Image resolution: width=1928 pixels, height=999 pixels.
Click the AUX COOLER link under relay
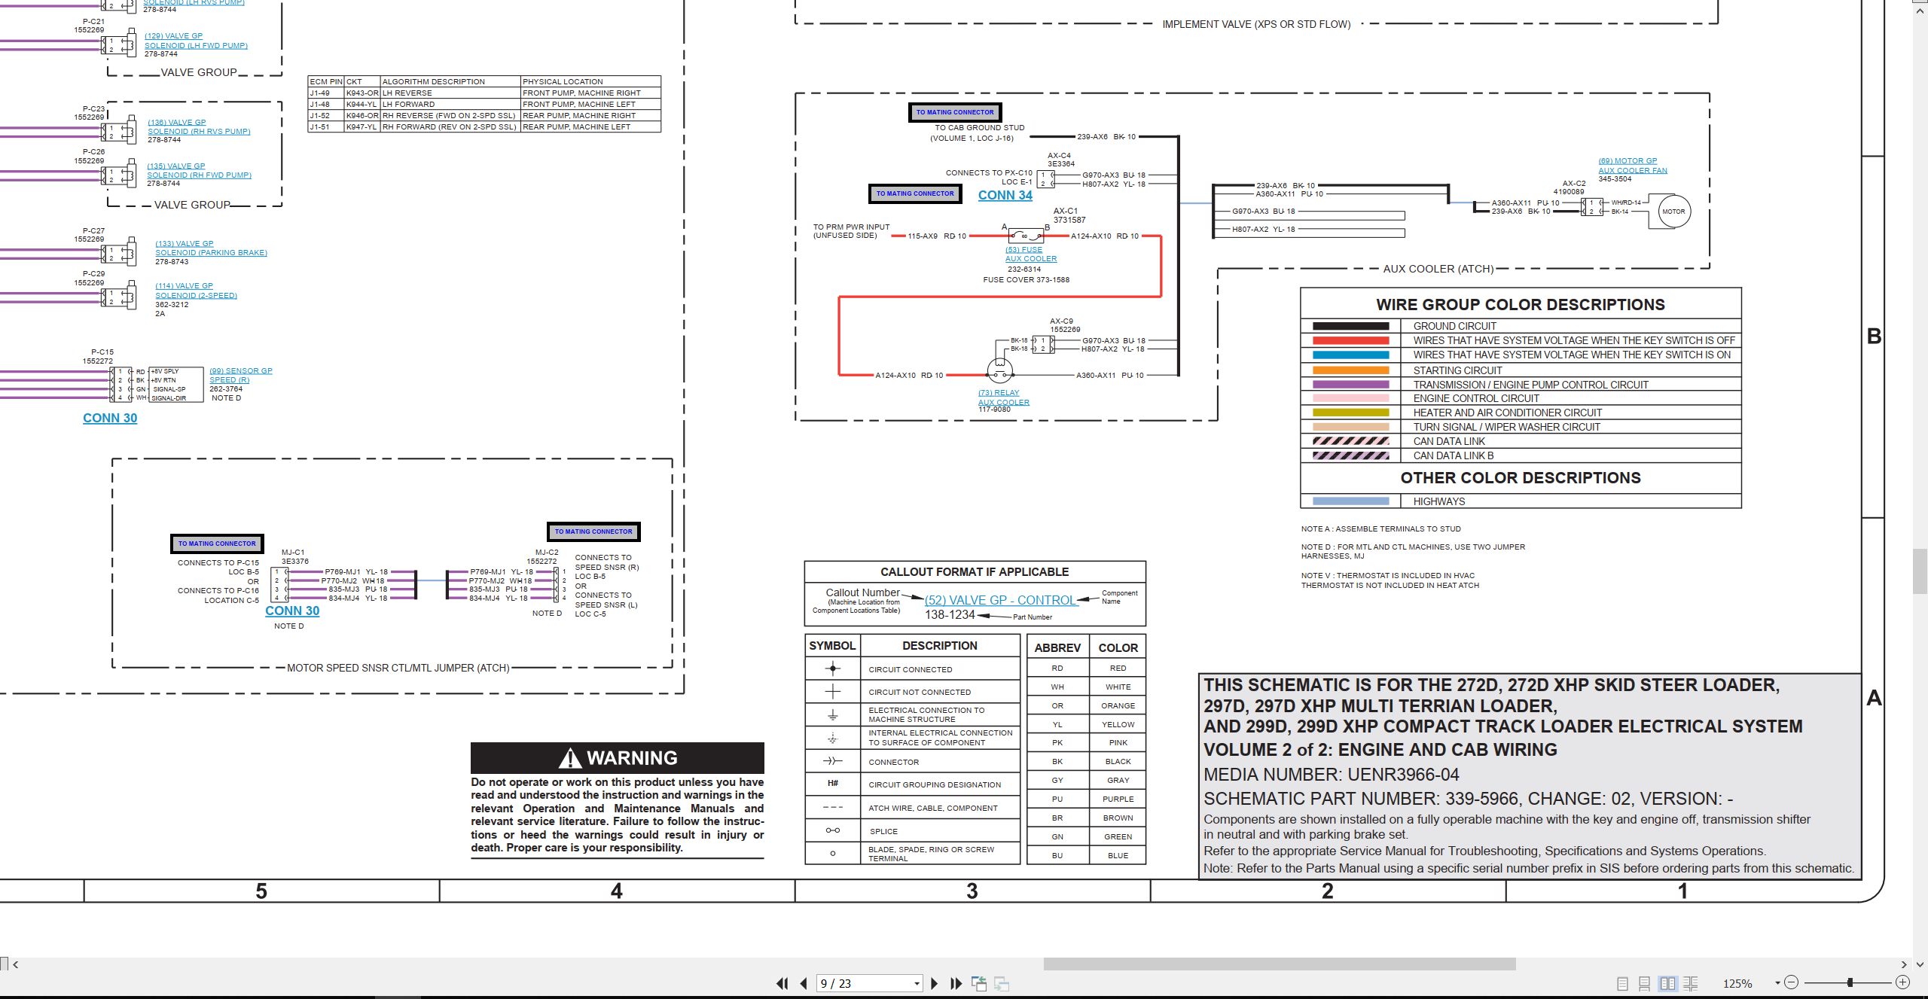click(x=1004, y=402)
